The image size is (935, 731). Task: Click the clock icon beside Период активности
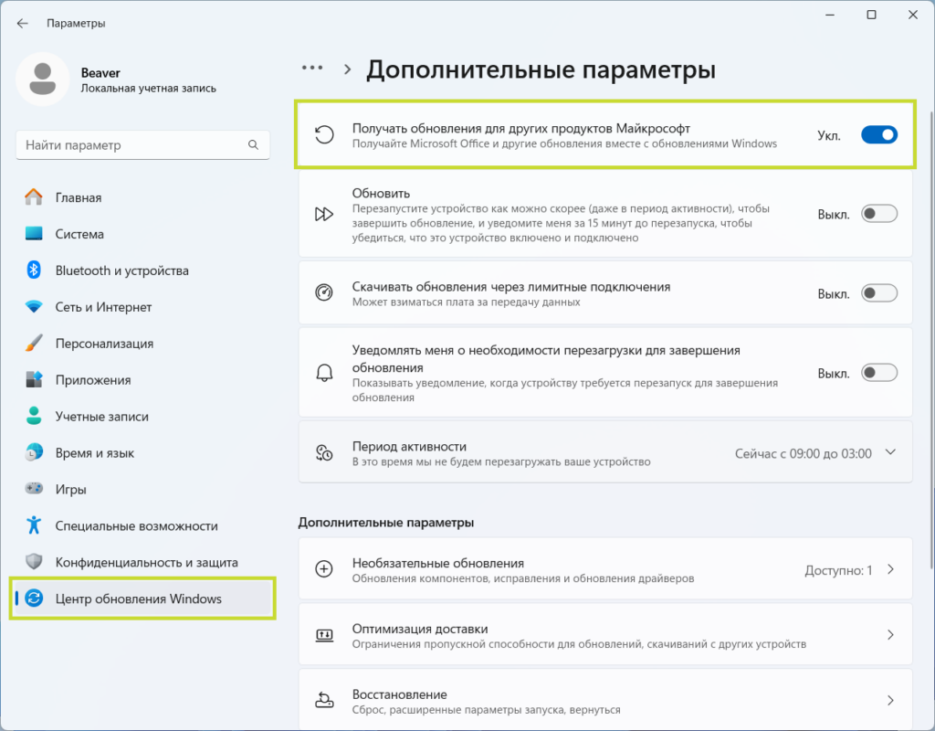tap(324, 453)
